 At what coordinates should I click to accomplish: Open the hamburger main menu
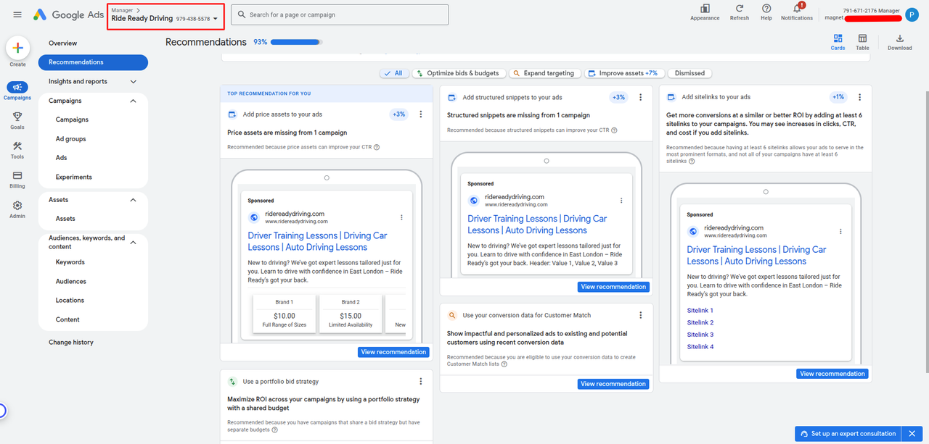[x=17, y=14]
